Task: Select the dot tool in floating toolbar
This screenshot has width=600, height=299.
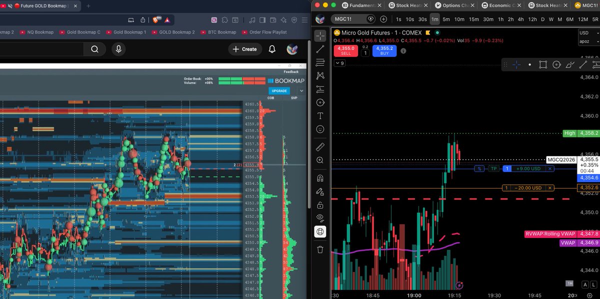Action: 530,64
